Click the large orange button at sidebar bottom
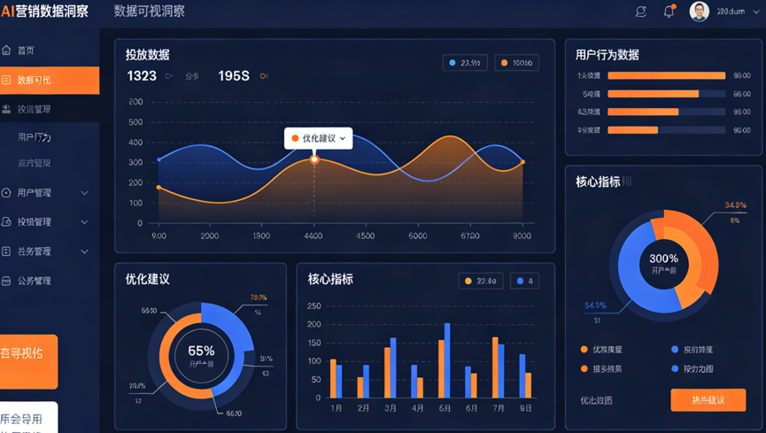Viewport: 766px width, 433px height. click(x=28, y=361)
